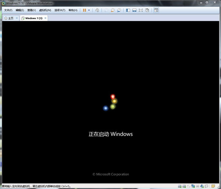Click the CD/DVD drive status icon
Screen dimensions: 221x189
[x=189, y=186]
